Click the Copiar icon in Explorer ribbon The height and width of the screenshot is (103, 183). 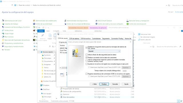(x=50, y=35)
